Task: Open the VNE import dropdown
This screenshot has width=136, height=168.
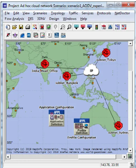Action: pyautogui.click(x=89, y=27)
